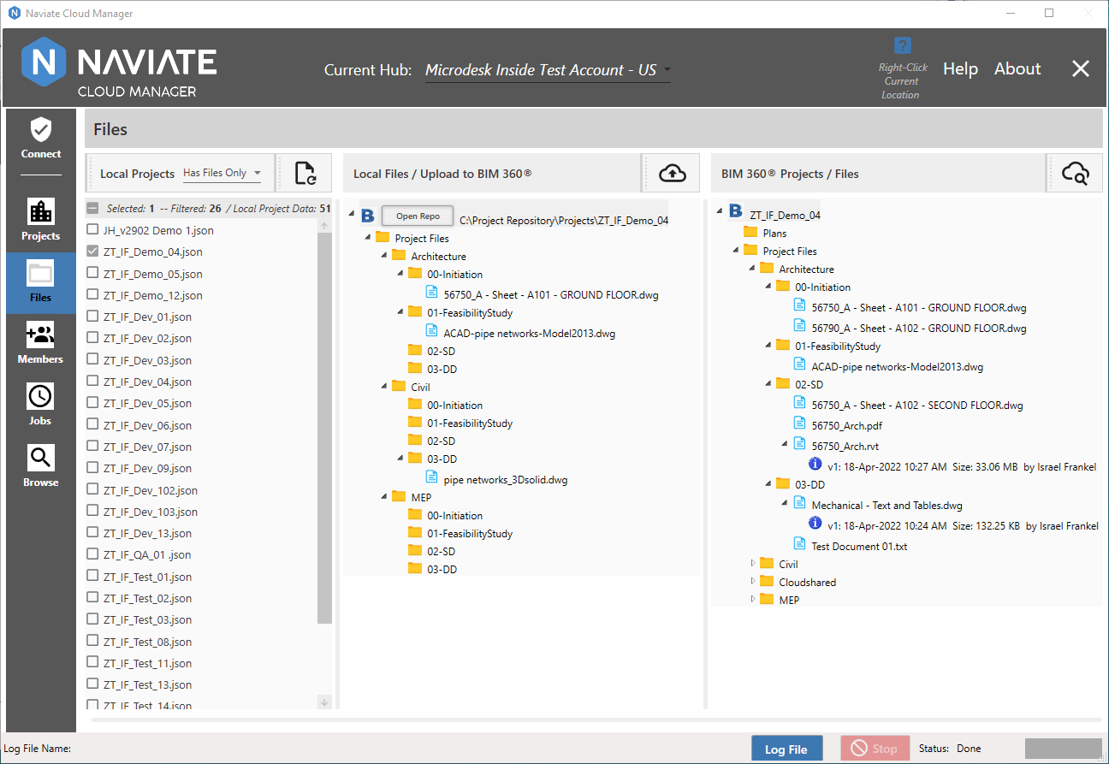Click info icon for 56750_Arch.rvt version
1109x764 pixels.
pos(815,464)
